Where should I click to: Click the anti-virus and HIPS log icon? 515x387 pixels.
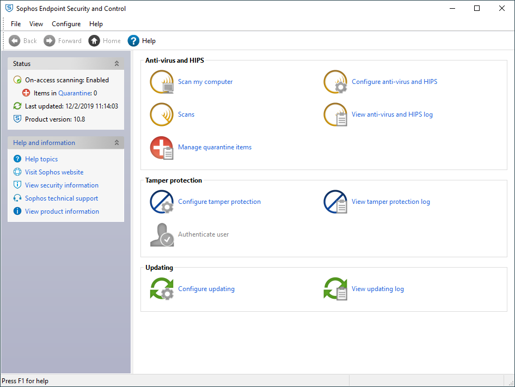tap(335, 115)
